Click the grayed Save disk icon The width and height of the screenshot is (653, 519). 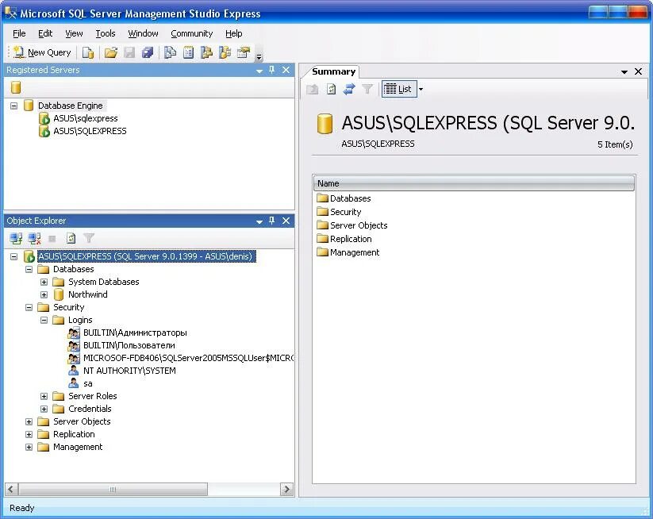pyautogui.click(x=129, y=52)
